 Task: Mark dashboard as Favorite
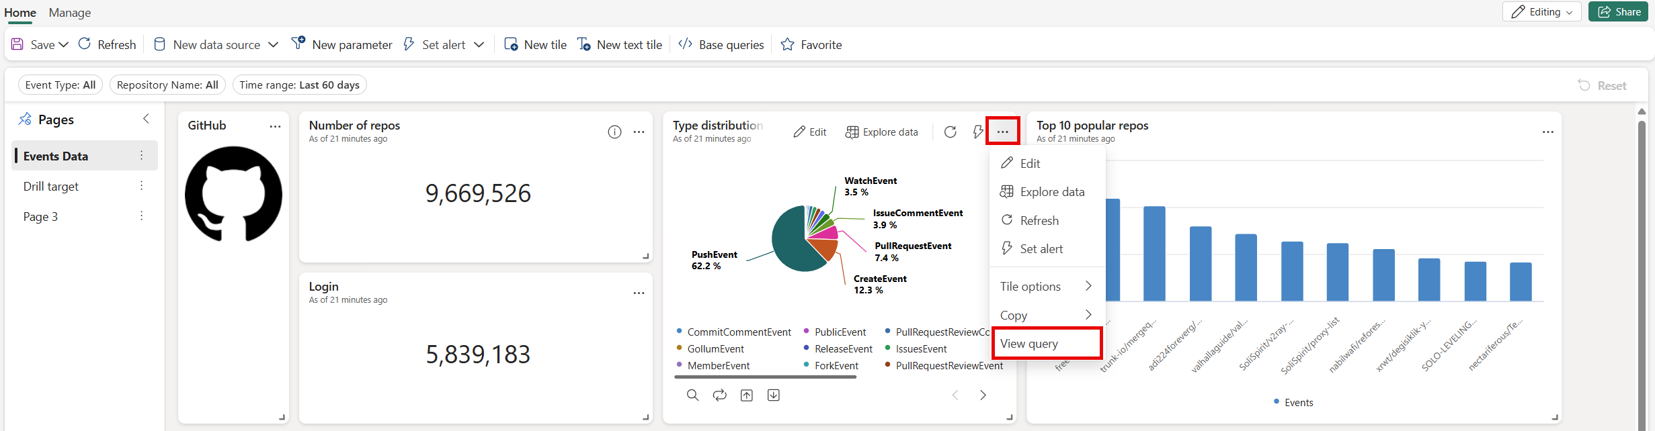tap(811, 45)
